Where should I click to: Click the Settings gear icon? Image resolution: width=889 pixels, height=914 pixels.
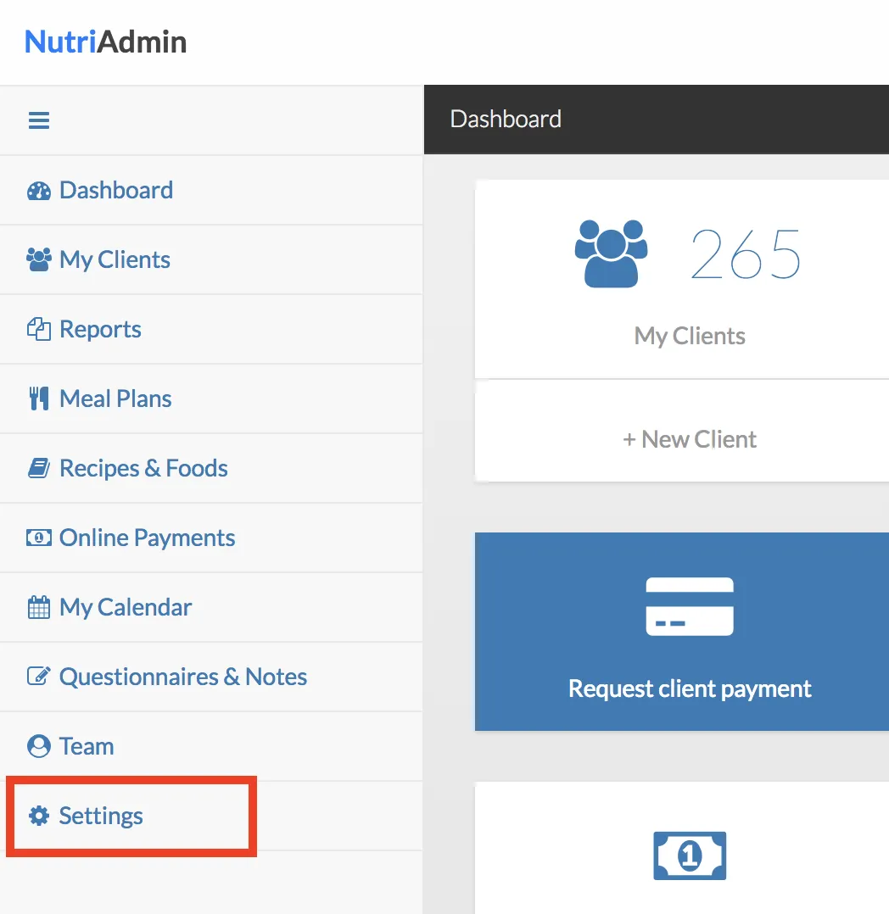[x=39, y=816]
